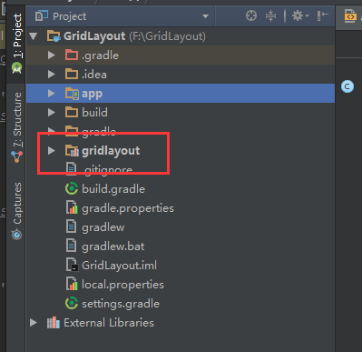Expand the build folder
Image resolution: width=362 pixels, height=352 pixels.
click(52, 113)
